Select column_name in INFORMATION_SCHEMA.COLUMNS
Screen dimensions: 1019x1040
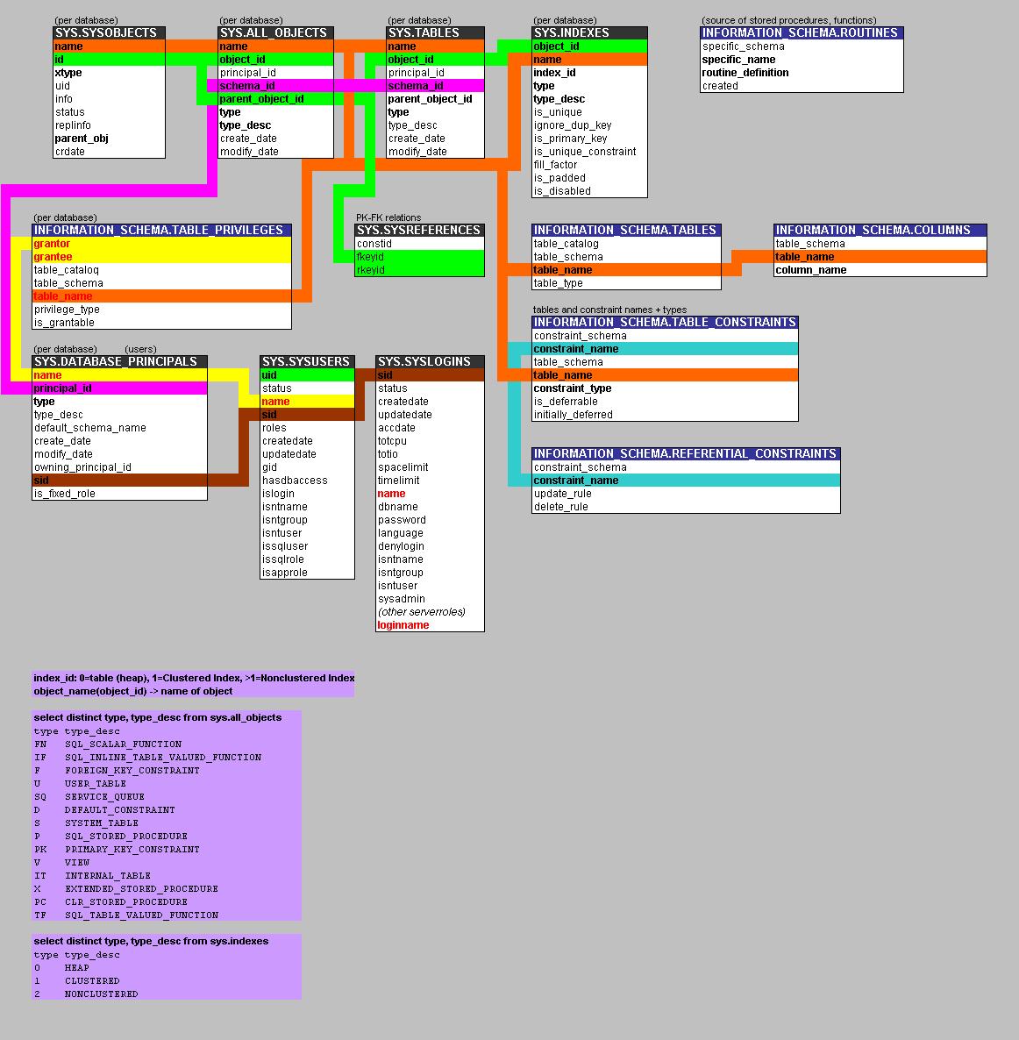pyautogui.click(x=811, y=270)
